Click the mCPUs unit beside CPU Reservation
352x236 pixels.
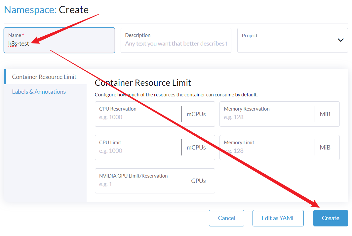(196, 114)
